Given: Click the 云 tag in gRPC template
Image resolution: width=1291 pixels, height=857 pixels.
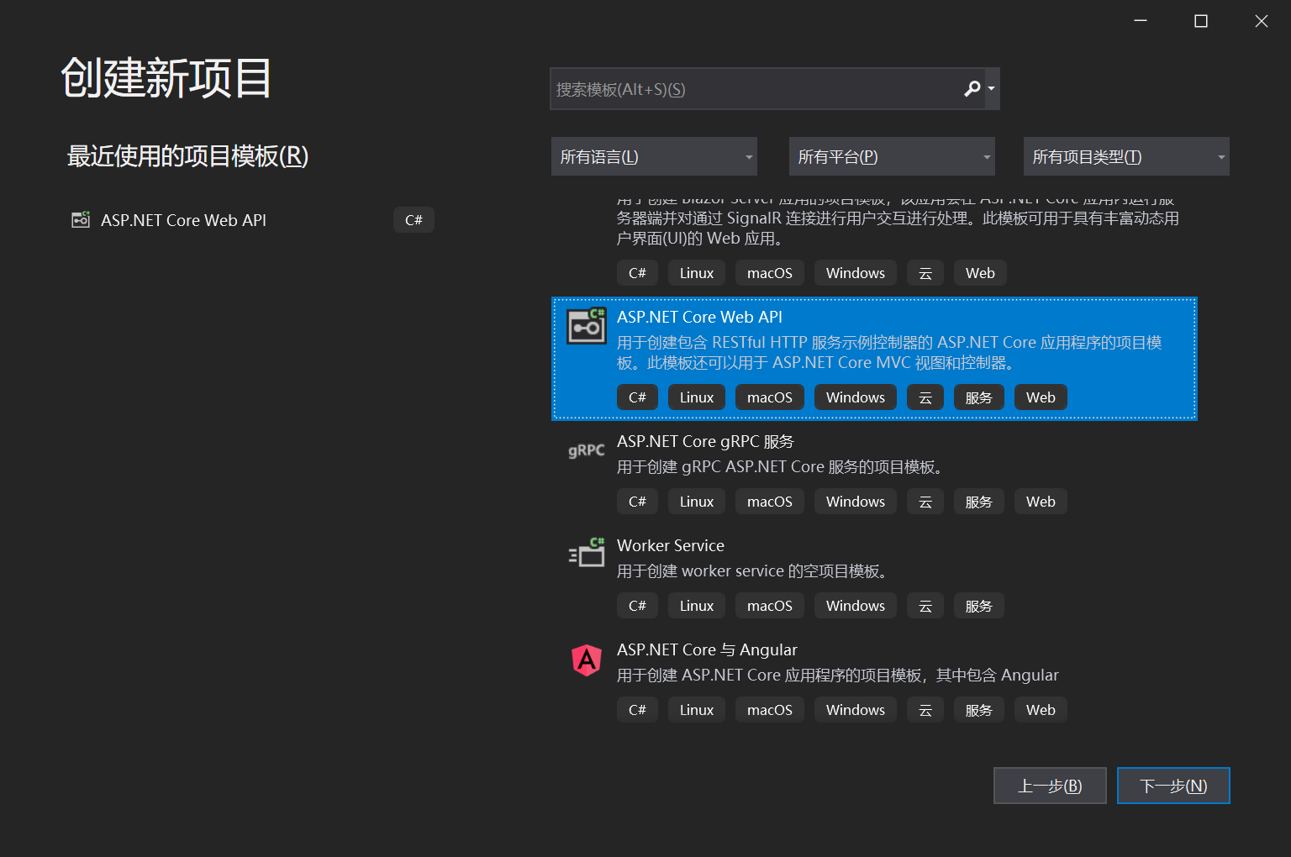Looking at the screenshot, I should pyautogui.click(x=925, y=502).
